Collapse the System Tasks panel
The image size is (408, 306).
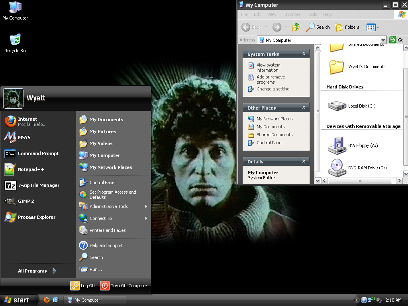point(303,54)
